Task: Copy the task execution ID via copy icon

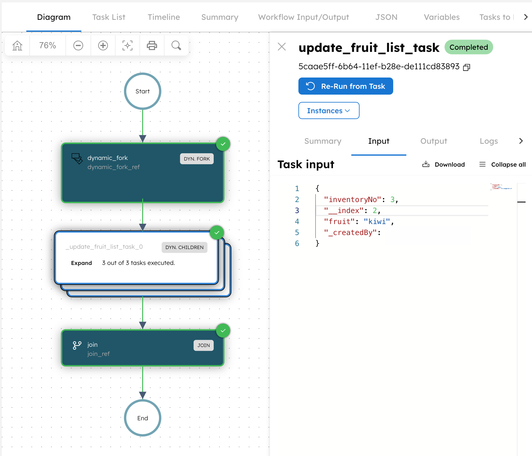Action: tap(467, 67)
